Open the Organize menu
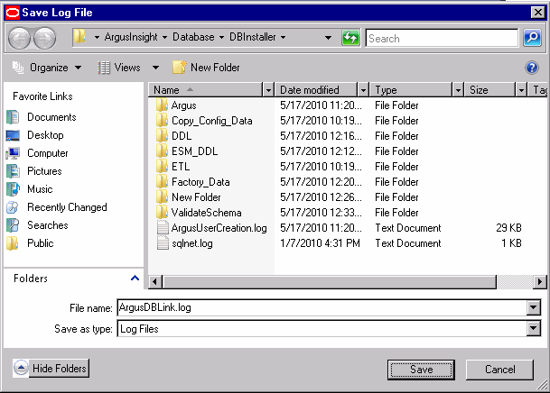The image size is (550, 393). [49, 68]
